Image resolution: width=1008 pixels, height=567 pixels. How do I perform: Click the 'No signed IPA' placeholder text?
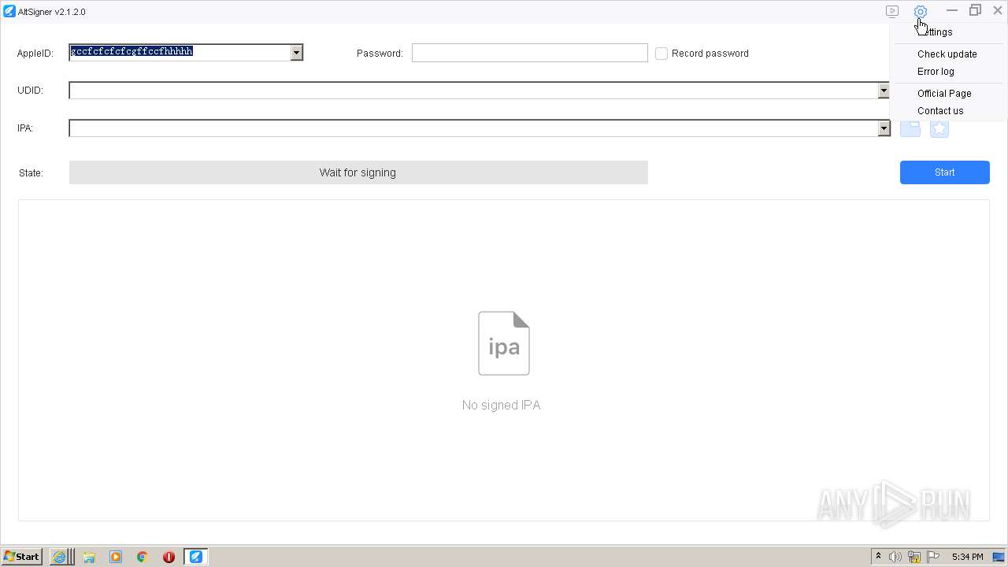tap(501, 405)
